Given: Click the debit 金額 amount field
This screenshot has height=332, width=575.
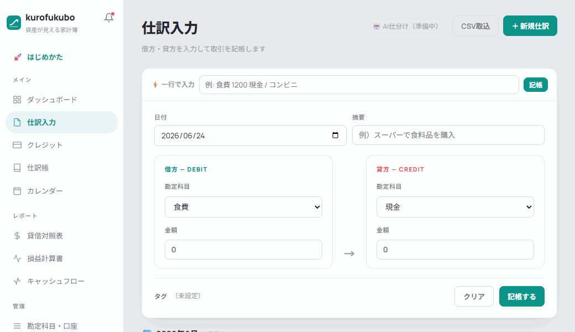Looking at the screenshot, I should point(243,250).
